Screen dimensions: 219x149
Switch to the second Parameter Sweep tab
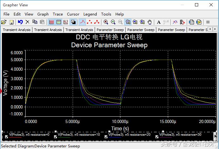click(141, 30)
